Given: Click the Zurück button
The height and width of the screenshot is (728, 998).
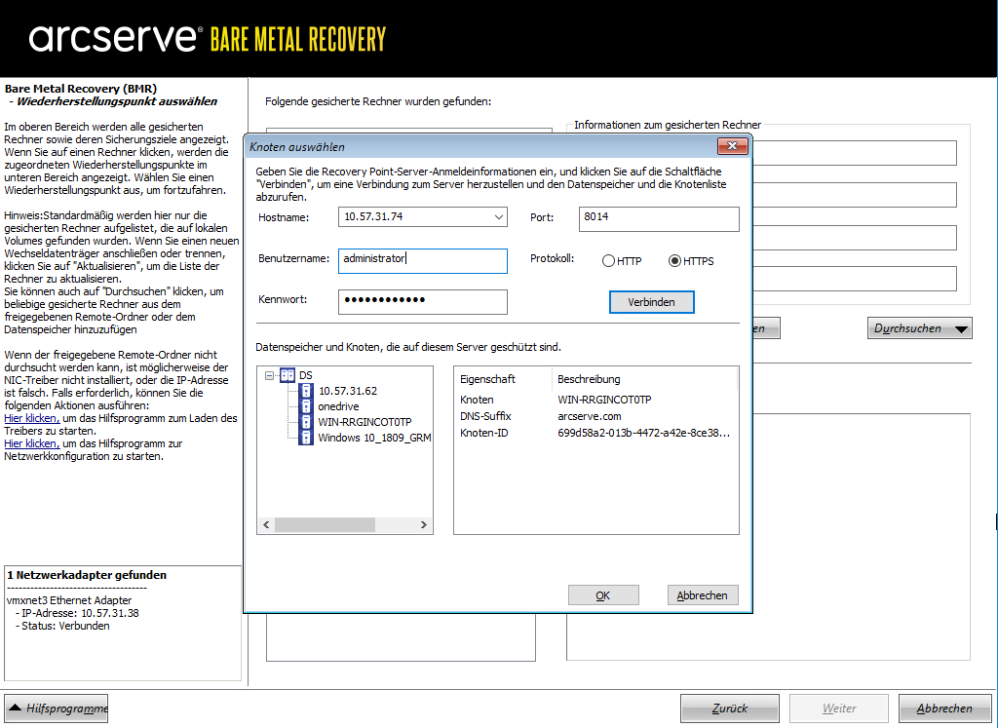Looking at the screenshot, I should point(729,709).
